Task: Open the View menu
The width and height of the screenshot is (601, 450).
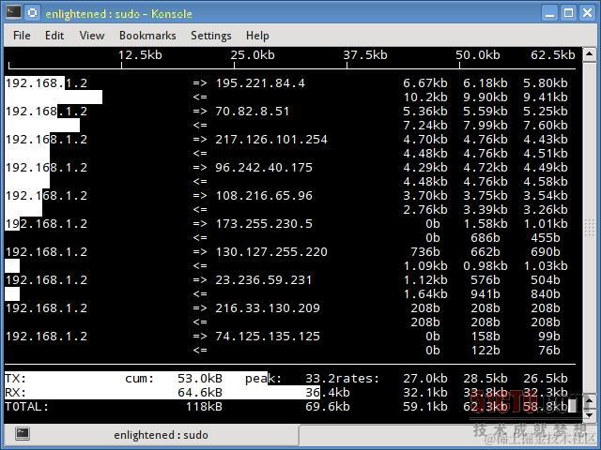Action: coord(92,36)
